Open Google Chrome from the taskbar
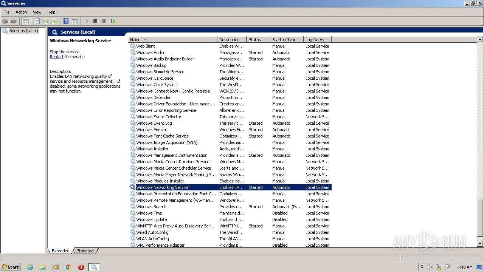The image size is (484, 272). pyautogui.click(x=68, y=267)
